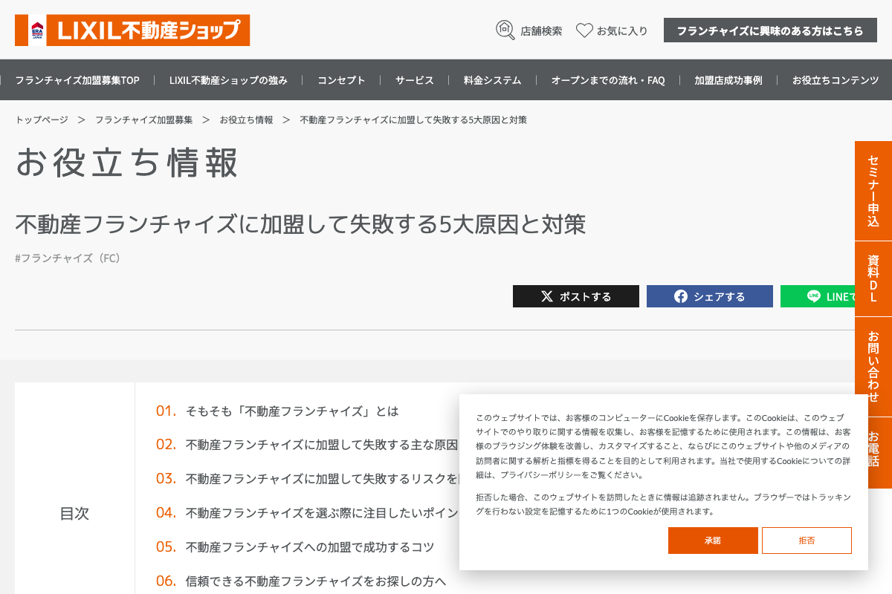
Task: Open the 加盟店成功事例 menu item
Action: tap(728, 80)
